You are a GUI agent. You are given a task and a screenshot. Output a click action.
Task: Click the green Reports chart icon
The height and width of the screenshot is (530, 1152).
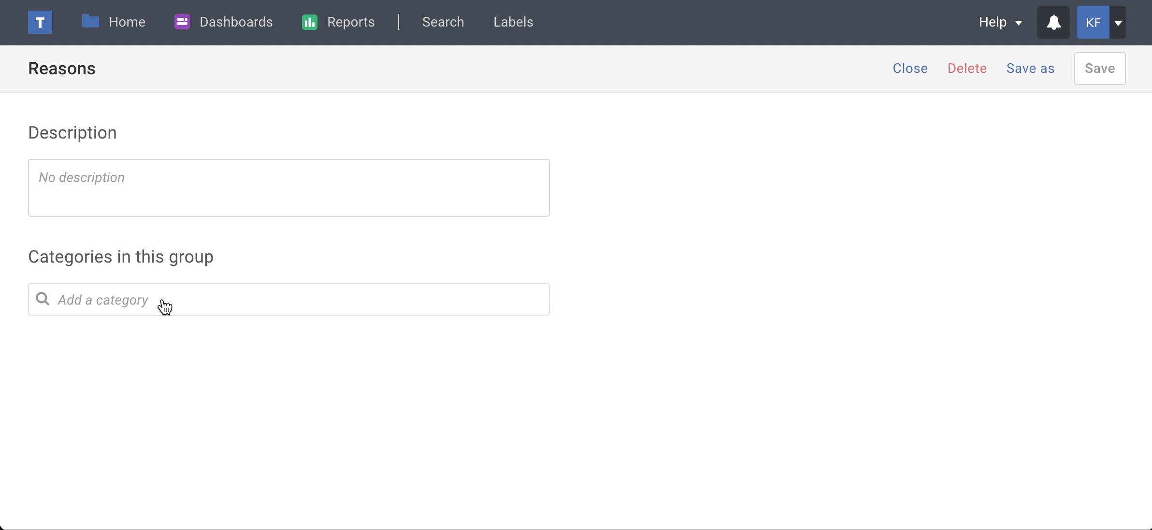tap(310, 22)
